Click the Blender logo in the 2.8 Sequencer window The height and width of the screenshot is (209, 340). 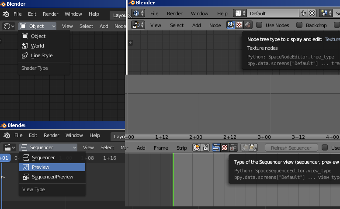[x=7, y=135]
